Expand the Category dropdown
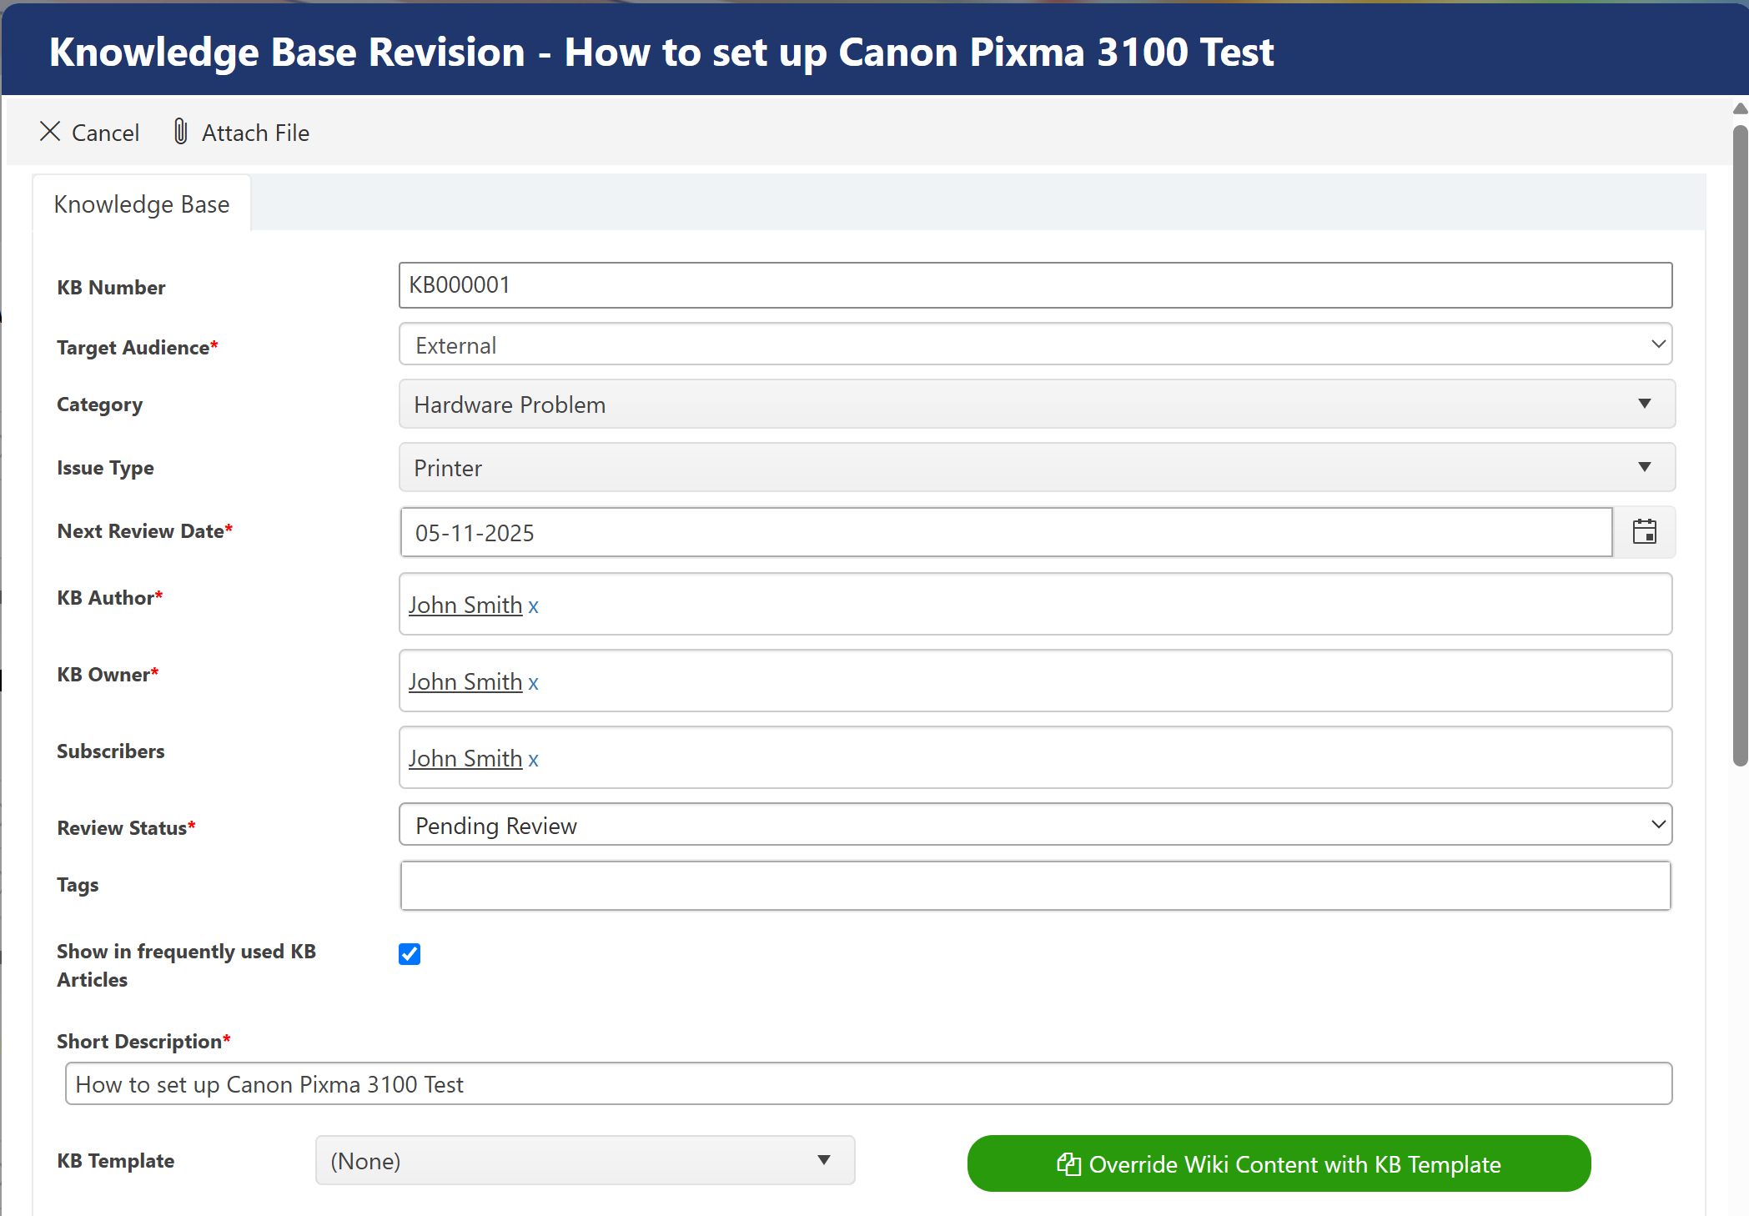 (x=1037, y=404)
